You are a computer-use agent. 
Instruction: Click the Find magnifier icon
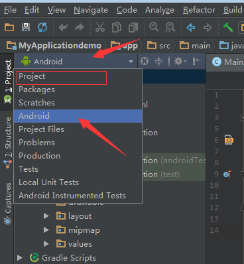point(154,27)
